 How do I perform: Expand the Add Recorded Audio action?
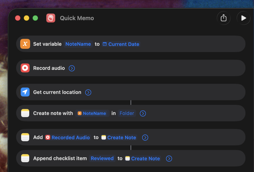145,138
